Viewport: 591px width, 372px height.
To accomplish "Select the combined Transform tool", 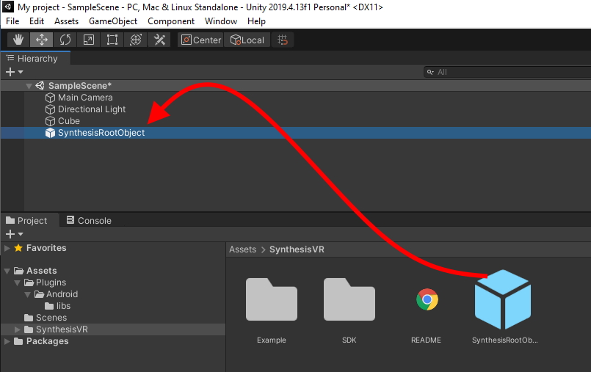I will click(x=136, y=40).
